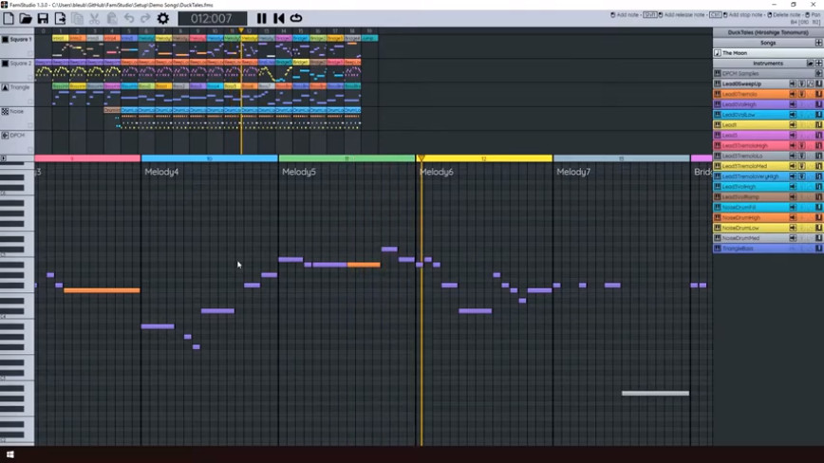Click the Undo arrow icon

129,18
